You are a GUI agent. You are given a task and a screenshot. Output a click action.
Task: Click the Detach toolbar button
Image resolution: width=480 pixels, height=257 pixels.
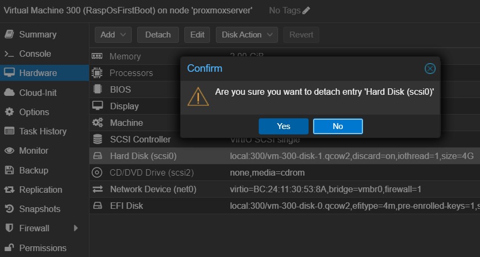tap(158, 35)
